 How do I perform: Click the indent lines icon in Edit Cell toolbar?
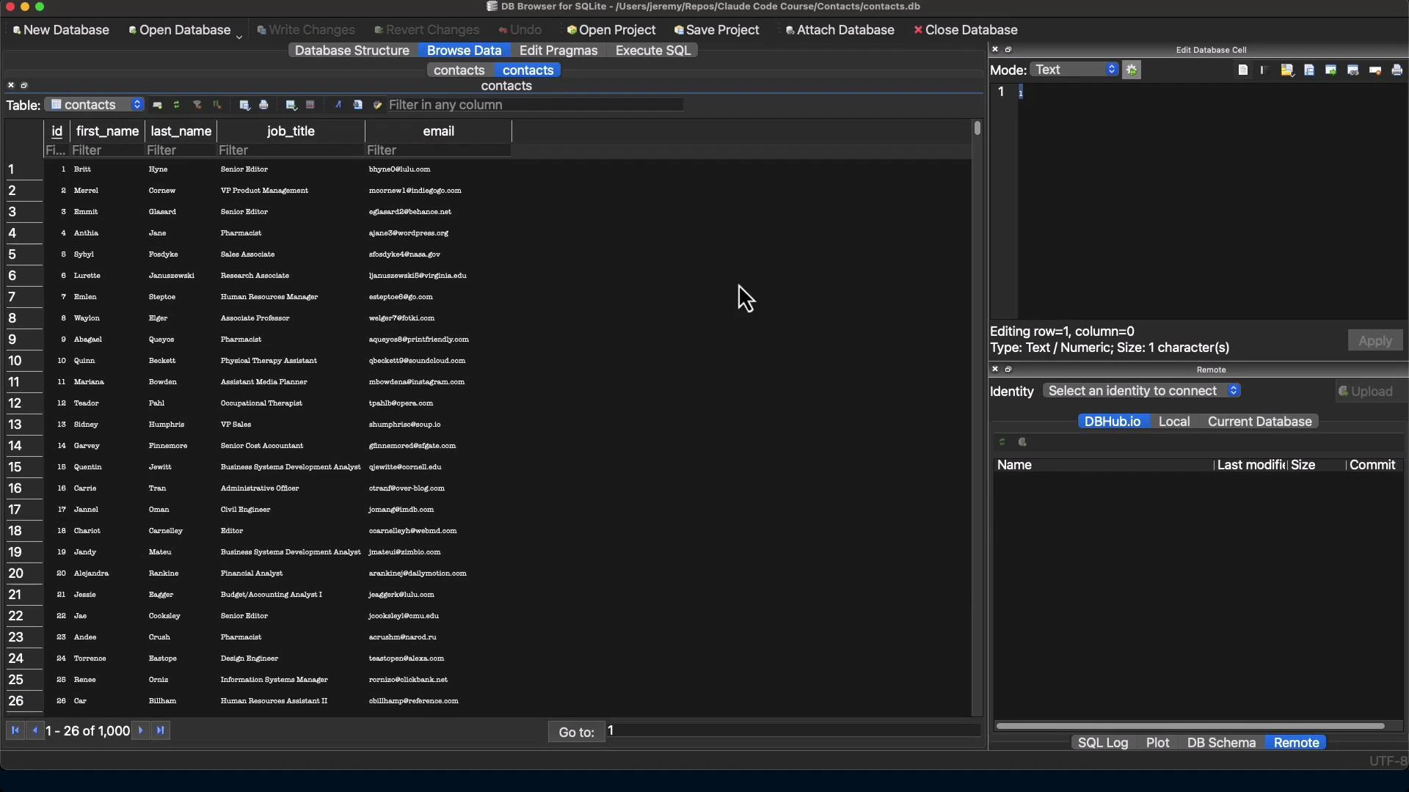click(x=1264, y=70)
